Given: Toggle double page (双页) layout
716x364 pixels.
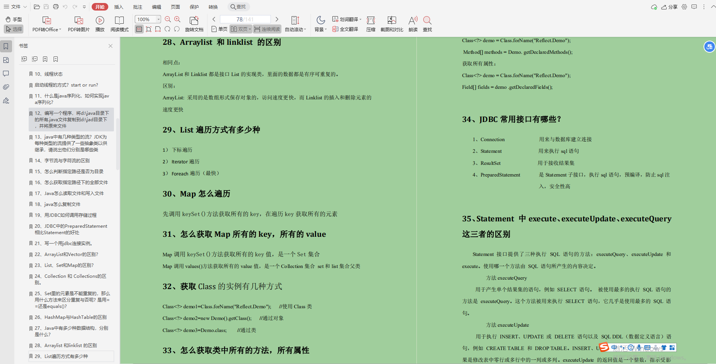Looking at the screenshot, I should [x=241, y=29].
